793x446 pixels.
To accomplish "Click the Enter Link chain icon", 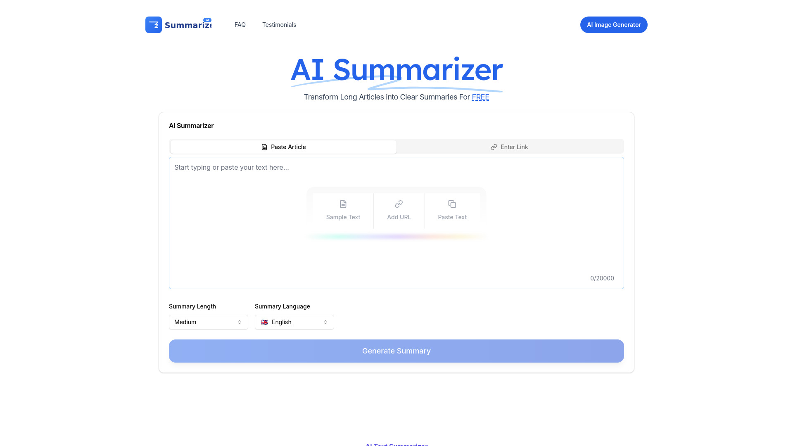I will pos(494,147).
